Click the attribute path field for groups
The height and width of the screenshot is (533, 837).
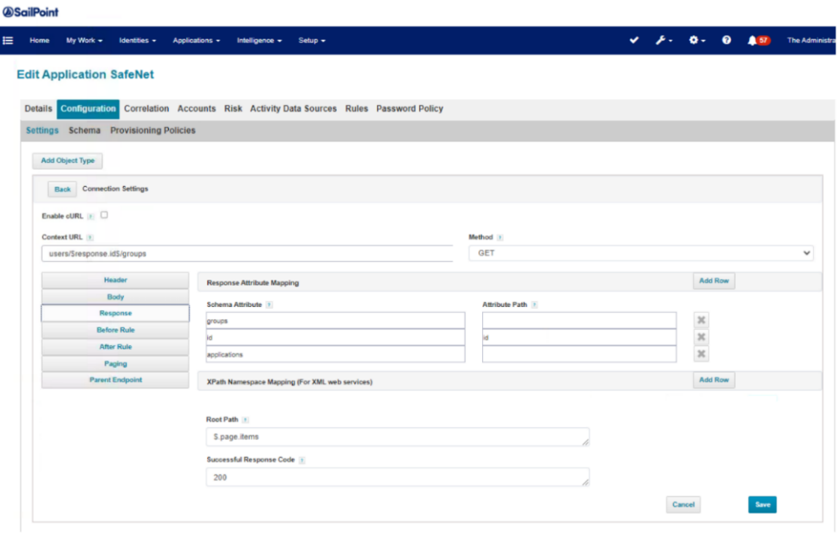point(579,321)
